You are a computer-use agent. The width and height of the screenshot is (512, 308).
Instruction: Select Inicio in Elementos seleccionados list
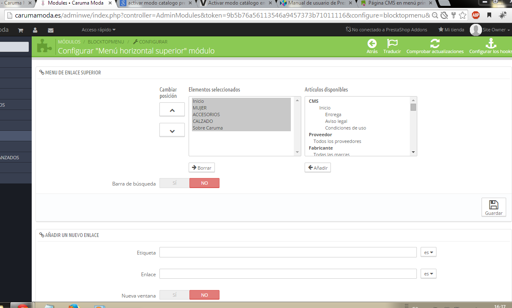(241, 101)
